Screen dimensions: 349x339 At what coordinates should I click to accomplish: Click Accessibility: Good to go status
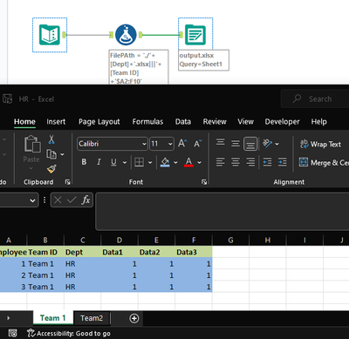click(x=69, y=334)
